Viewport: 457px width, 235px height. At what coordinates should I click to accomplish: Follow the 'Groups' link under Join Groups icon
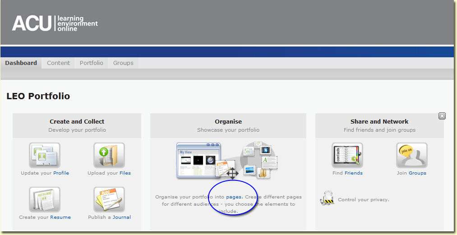417,173
